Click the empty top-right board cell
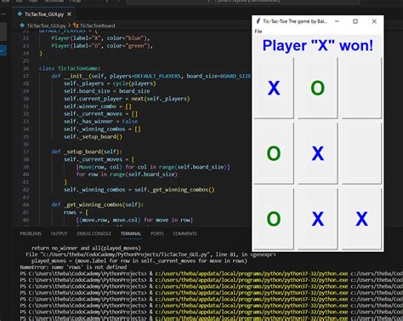Screen dimensions: 403x321 pyautogui.click(x=361, y=88)
